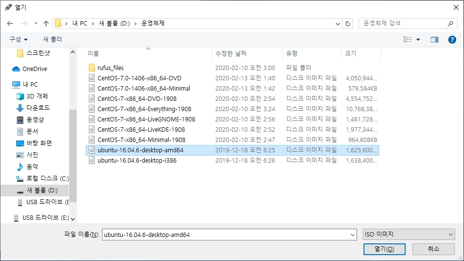The width and height of the screenshot is (464, 261).
Task: Open ISO 이미지 file type dropdown
Action: coord(409,235)
